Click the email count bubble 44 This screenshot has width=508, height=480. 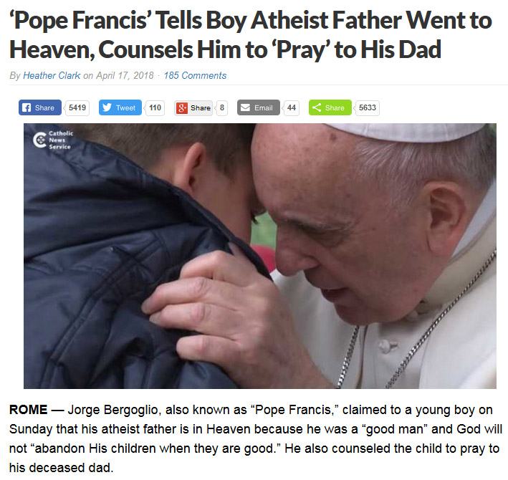click(x=291, y=107)
